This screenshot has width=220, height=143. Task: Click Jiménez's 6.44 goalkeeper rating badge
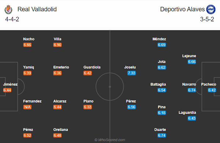click(7, 90)
